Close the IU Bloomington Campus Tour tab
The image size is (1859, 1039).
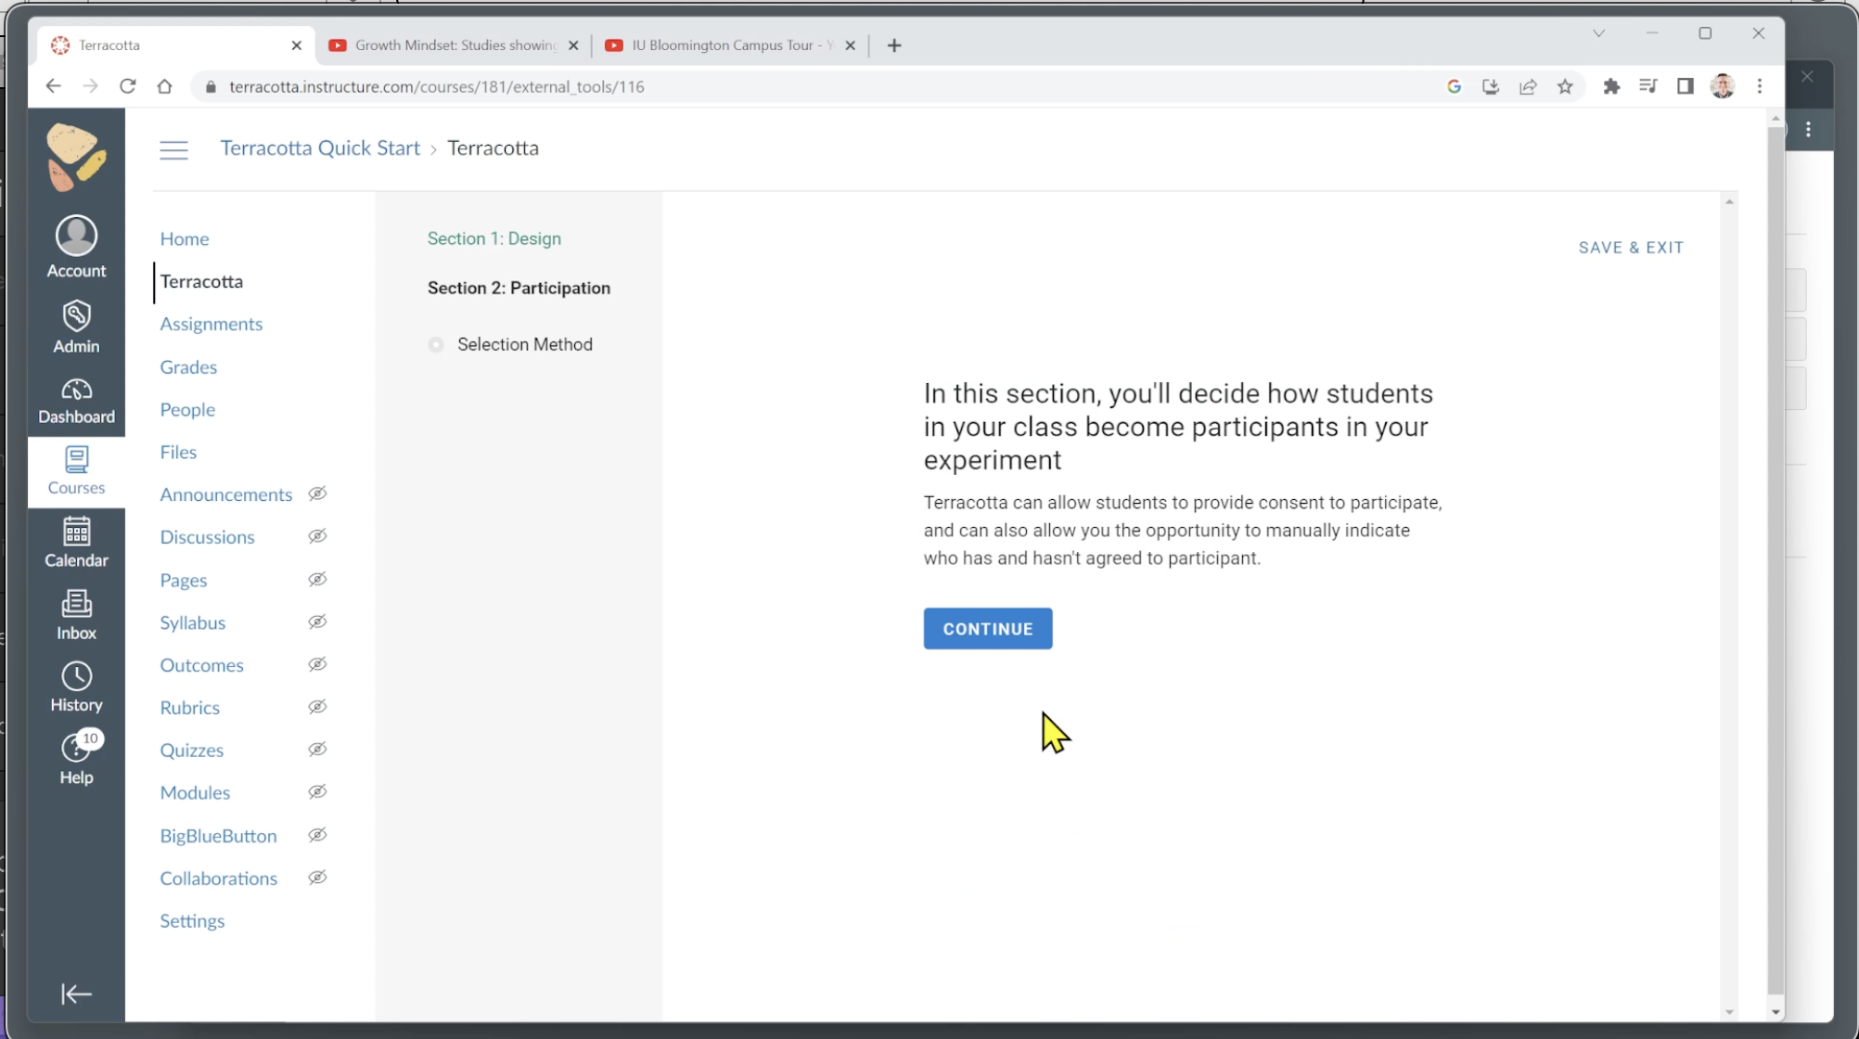tap(850, 45)
